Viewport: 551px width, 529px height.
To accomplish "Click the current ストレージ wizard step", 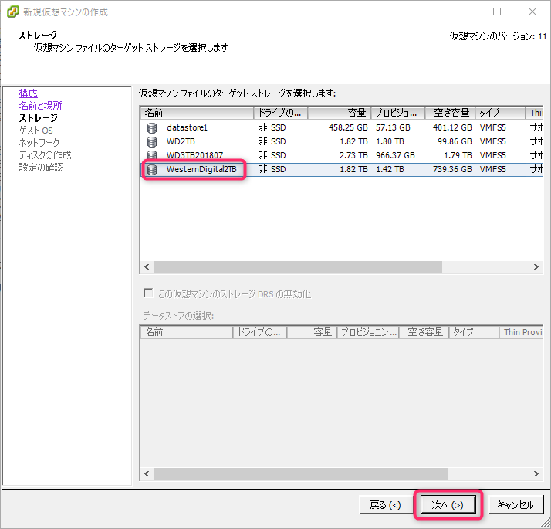I will pyautogui.click(x=38, y=118).
